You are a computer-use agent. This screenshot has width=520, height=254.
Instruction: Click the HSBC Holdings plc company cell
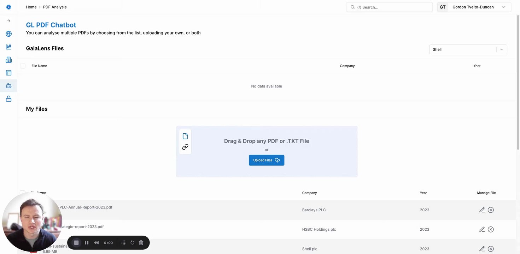(319, 229)
